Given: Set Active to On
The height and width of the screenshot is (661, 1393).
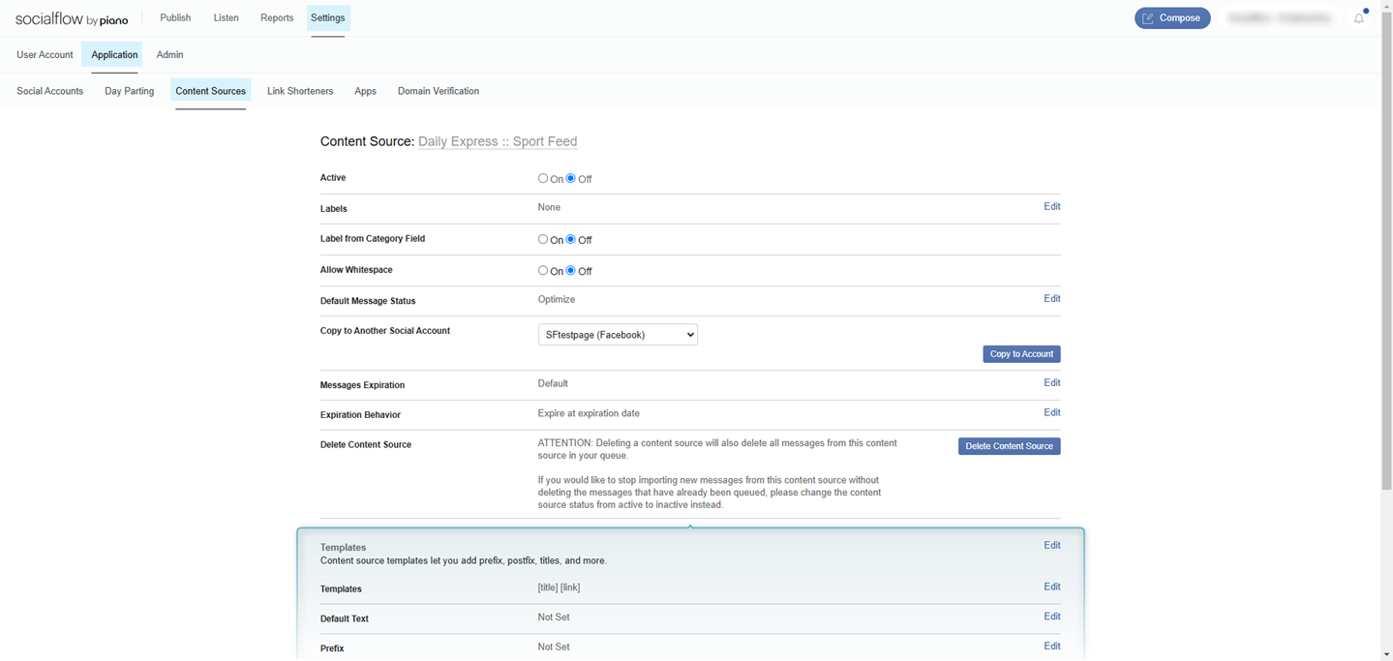Looking at the screenshot, I should [543, 178].
